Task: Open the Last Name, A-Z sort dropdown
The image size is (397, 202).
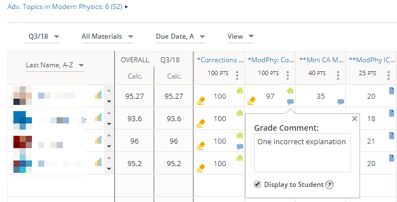Action: (x=55, y=66)
